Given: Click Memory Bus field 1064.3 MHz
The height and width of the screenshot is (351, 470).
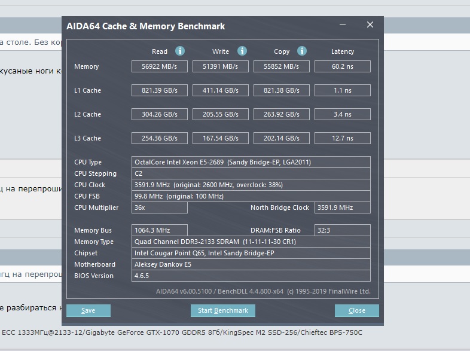Looking at the screenshot, I should [x=160, y=230].
